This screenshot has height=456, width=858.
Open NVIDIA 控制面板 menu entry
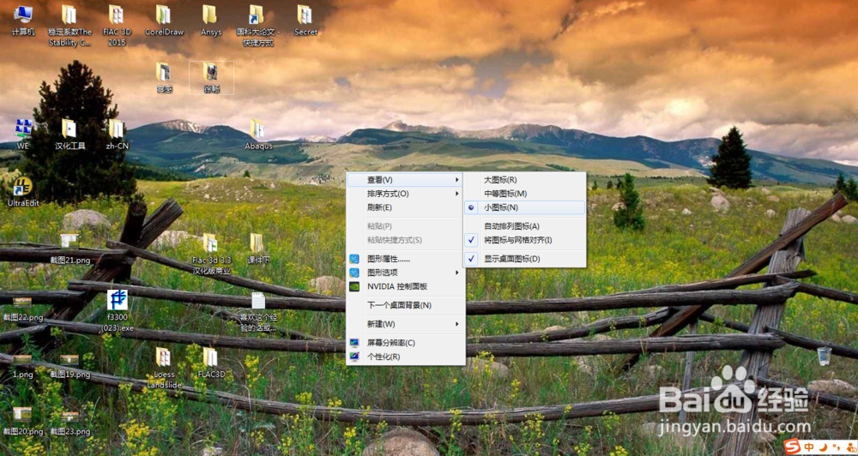tap(406, 286)
